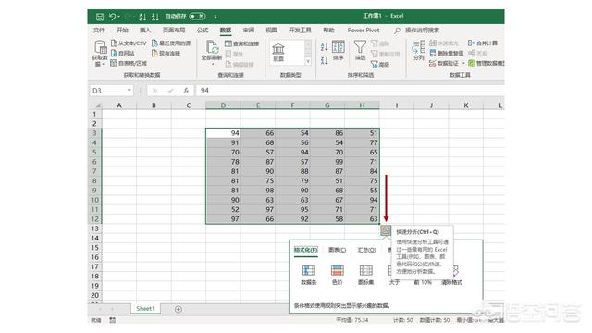Switch to the 开始 Home tab
Screen dimensions: 592x333
[x=122, y=31]
